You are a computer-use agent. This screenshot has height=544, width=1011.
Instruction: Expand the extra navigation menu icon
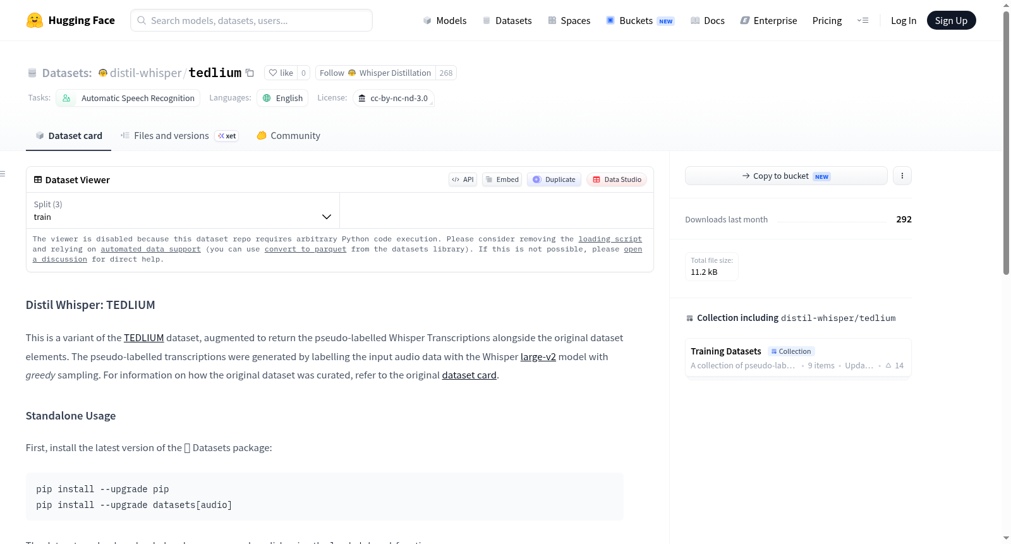click(863, 21)
